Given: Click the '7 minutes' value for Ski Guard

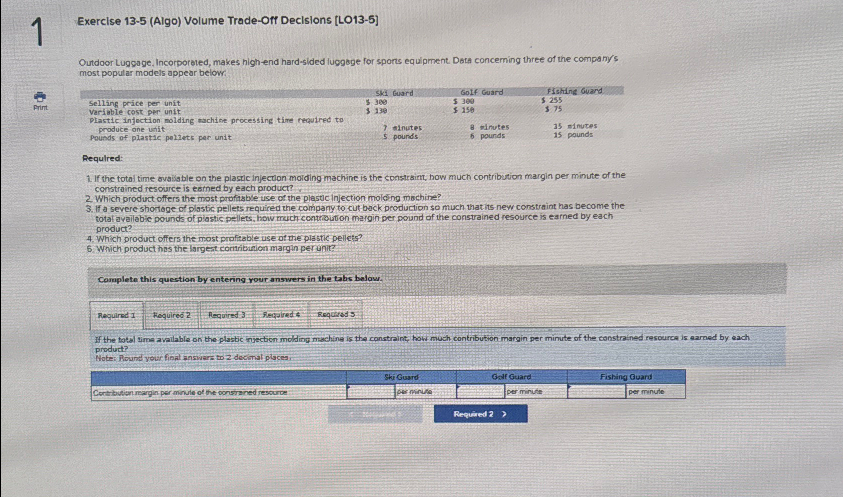Looking at the screenshot, I should pyautogui.click(x=402, y=128).
